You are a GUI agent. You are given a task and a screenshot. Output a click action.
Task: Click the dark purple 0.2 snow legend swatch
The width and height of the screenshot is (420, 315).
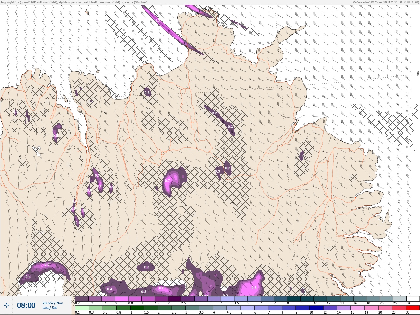tap(82, 299)
